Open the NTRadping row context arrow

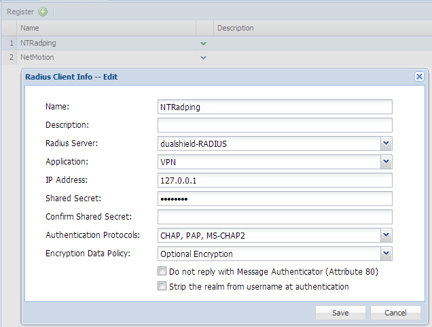[203, 44]
